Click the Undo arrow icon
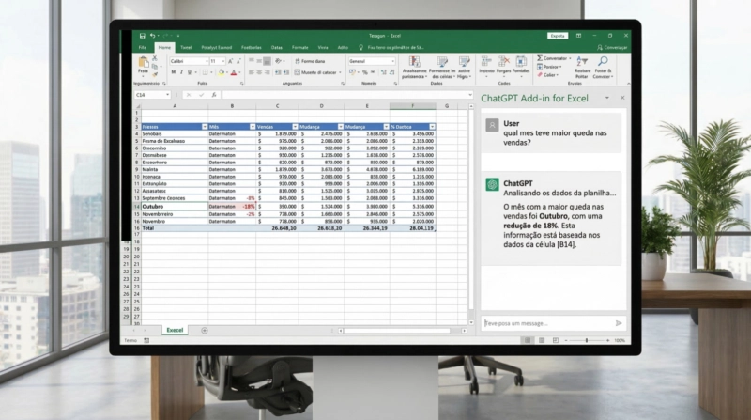Image resolution: width=751 pixels, height=420 pixels. pyautogui.click(x=152, y=36)
